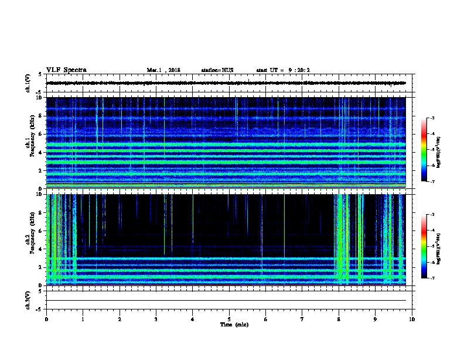Click time axis tick label "4"
464x358 pixels.
click(x=193, y=319)
